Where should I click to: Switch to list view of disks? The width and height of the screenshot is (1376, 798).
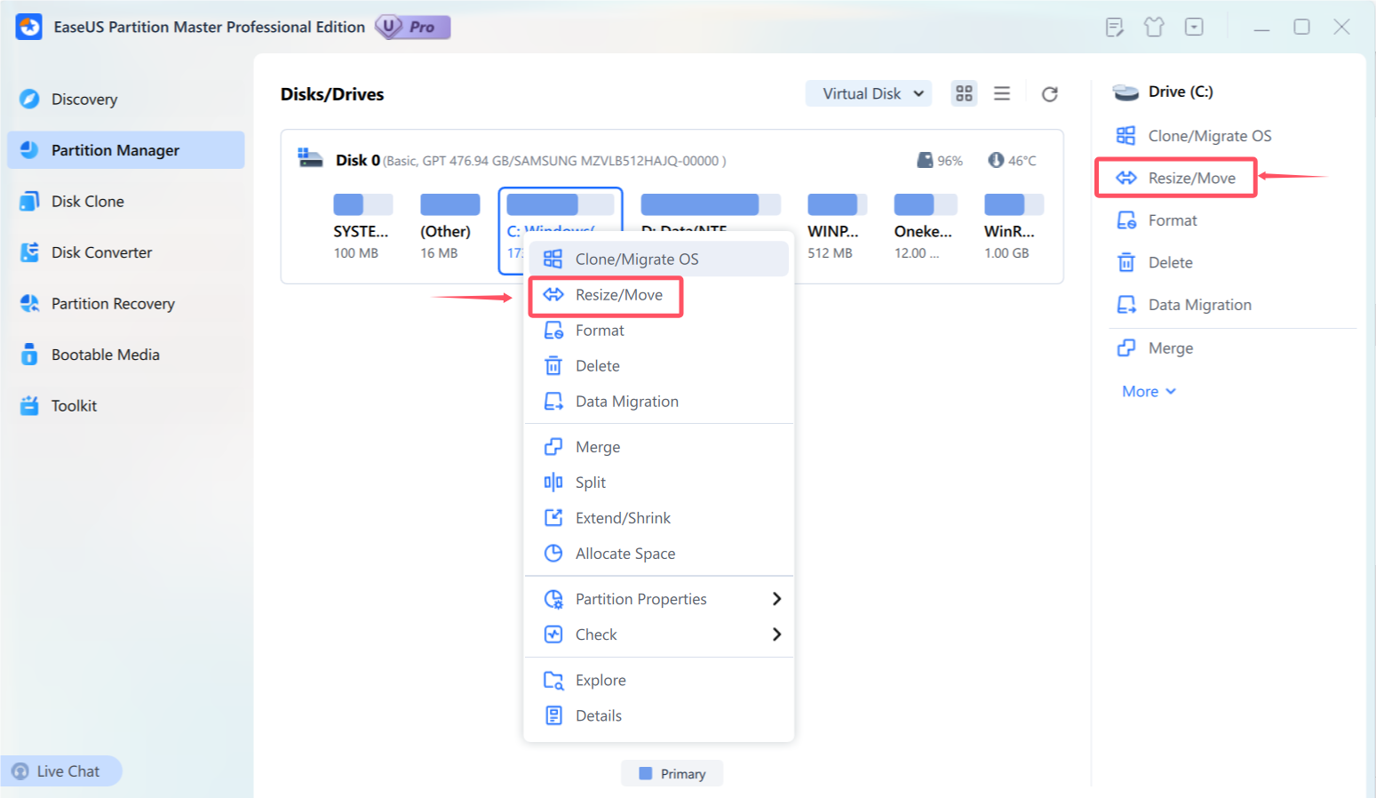(x=1002, y=93)
